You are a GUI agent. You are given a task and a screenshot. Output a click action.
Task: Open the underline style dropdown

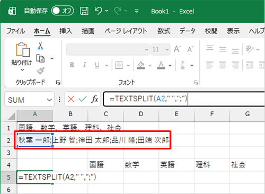point(107,65)
